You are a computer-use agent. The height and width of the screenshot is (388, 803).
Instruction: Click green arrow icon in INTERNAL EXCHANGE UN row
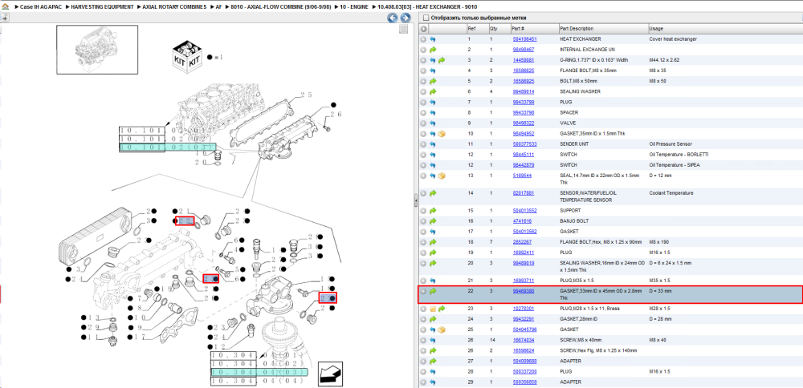(x=433, y=50)
